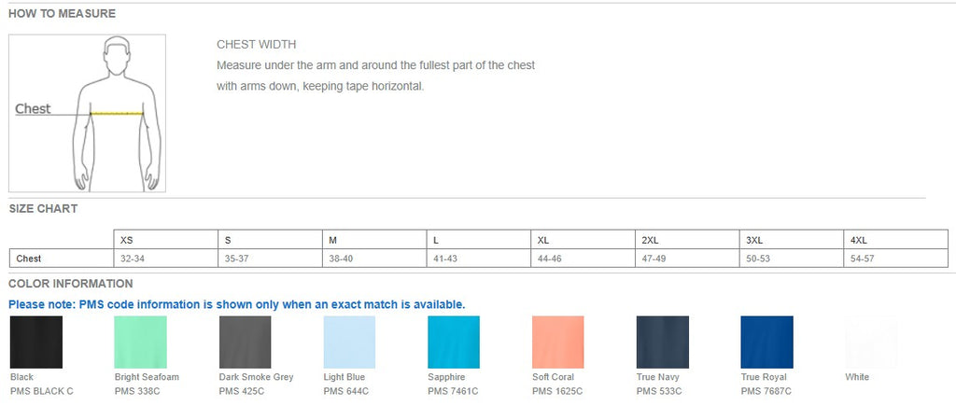This screenshot has width=956, height=406.
Task: Click the blue PMS code note text
Action: pyautogui.click(x=236, y=304)
